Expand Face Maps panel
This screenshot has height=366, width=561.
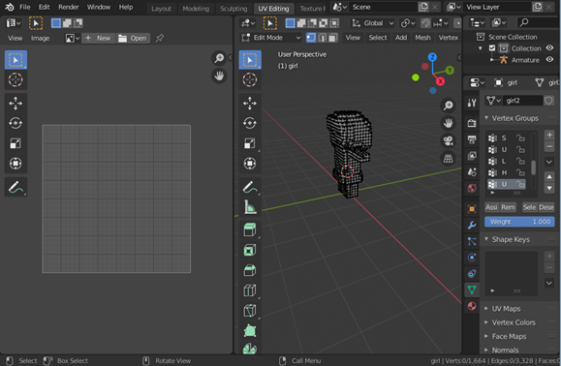click(x=509, y=336)
